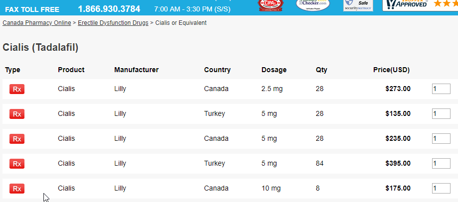Click the Price(USD) column header
Image resolution: width=458 pixels, height=202 pixels.
pyautogui.click(x=392, y=70)
